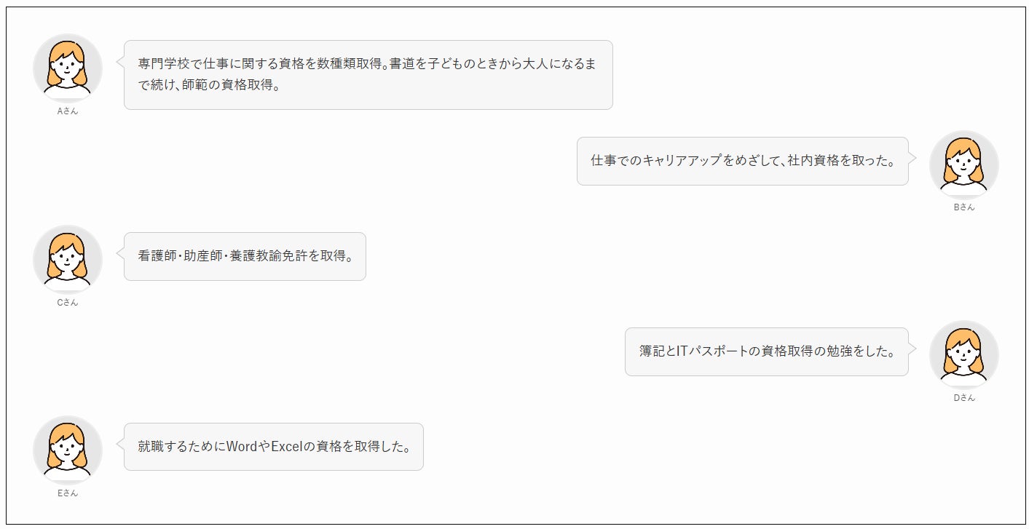Click the 'Aさん' name label

tap(68, 111)
